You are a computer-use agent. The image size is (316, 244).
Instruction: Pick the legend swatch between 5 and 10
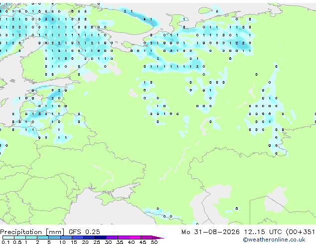tap(54, 238)
